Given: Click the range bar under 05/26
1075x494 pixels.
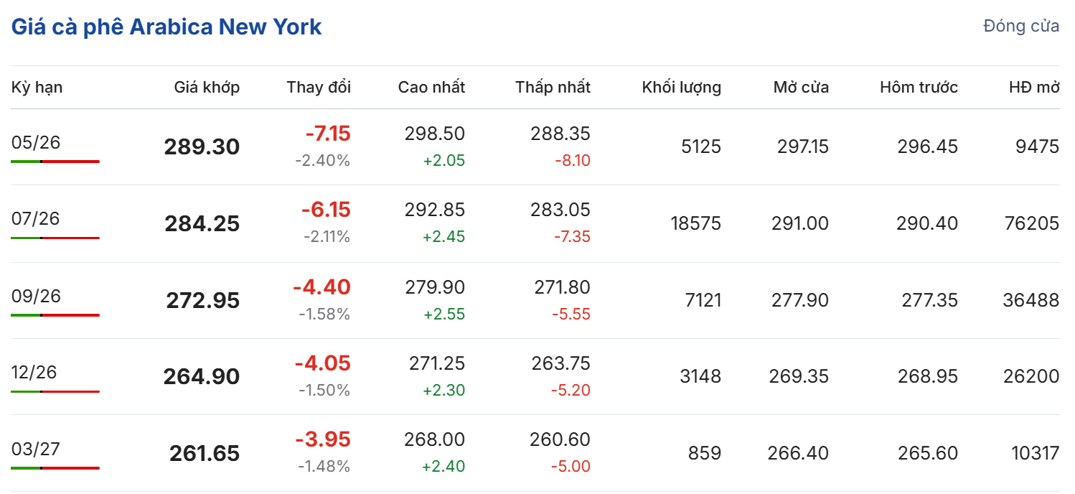Looking at the screenshot, I should pyautogui.click(x=55, y=162).
